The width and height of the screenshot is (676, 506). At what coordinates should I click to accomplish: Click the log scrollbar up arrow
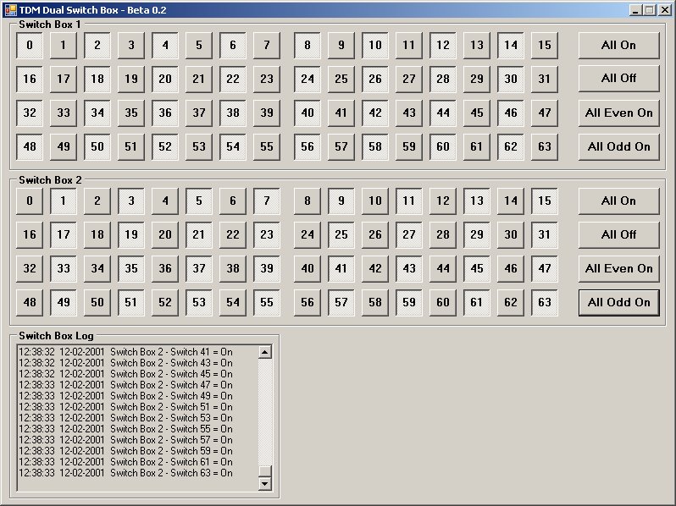[264, 352]
